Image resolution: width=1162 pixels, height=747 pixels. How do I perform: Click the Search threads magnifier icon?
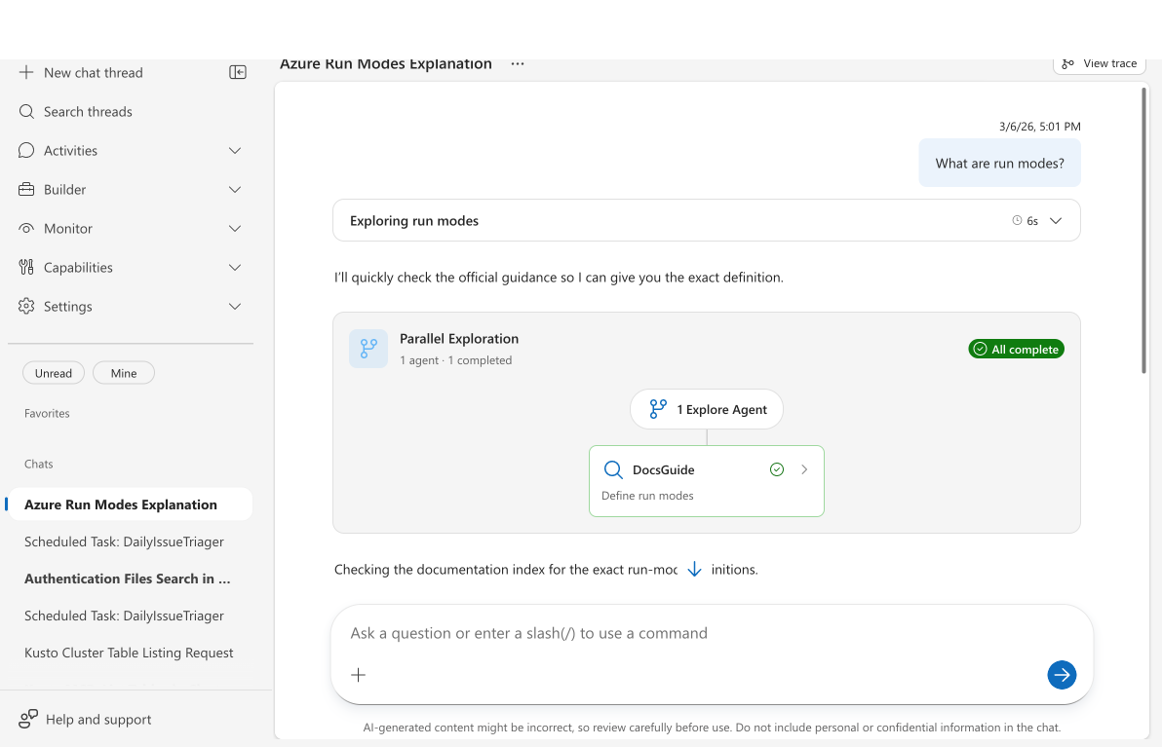pos(26,111)
